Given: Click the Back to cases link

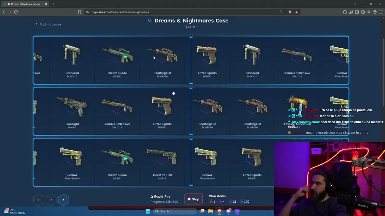Looking at the screenshot, I should pos(48,24).
